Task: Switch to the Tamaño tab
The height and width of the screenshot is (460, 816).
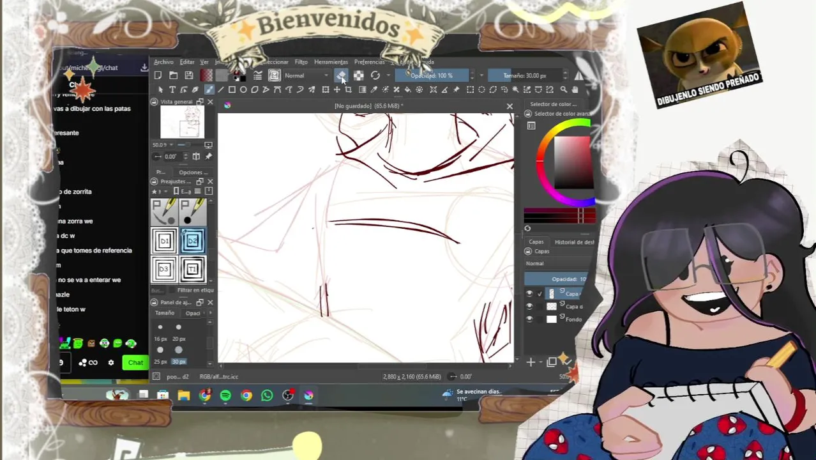Action: tap(165, 313)
